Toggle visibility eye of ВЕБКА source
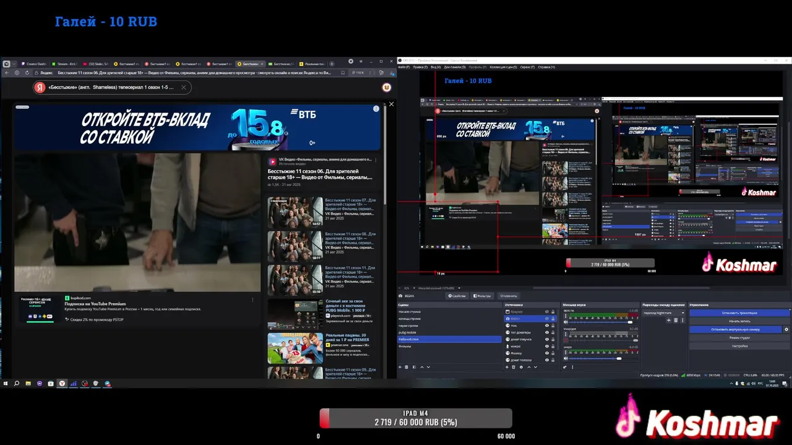This screenshot has width=792, height=445. pos(547,318)
